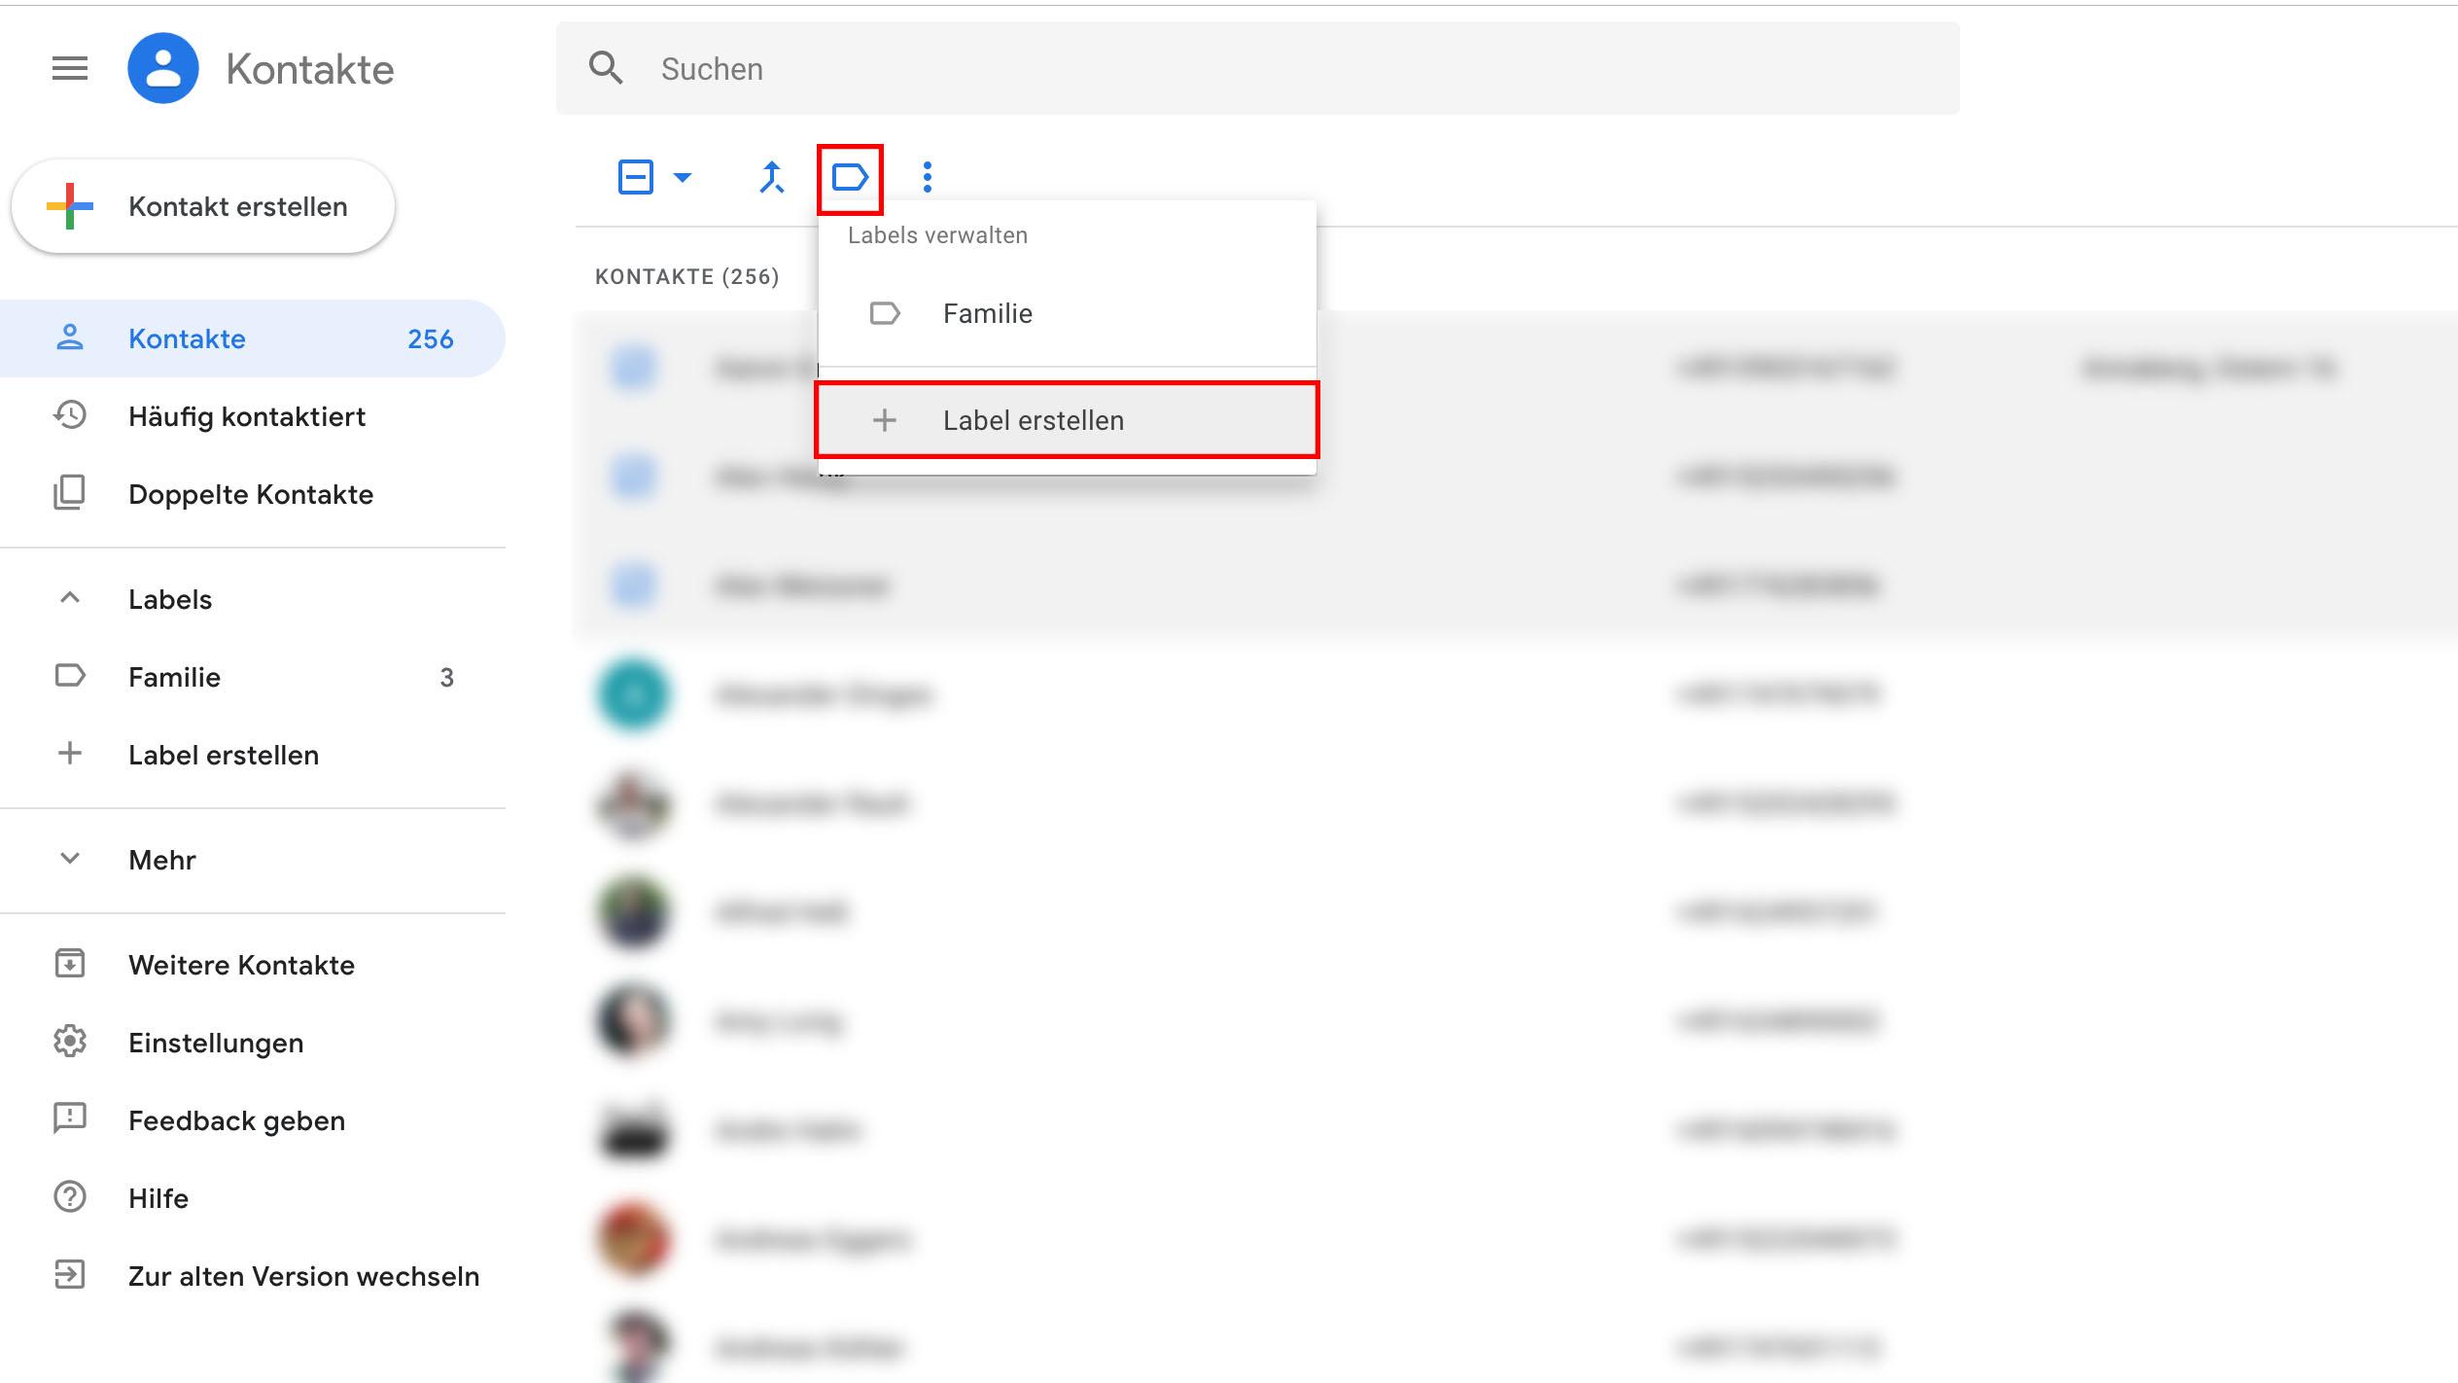Click the select-all checkbox in the toolbar
The image size is (2458, 1383).
637,176
